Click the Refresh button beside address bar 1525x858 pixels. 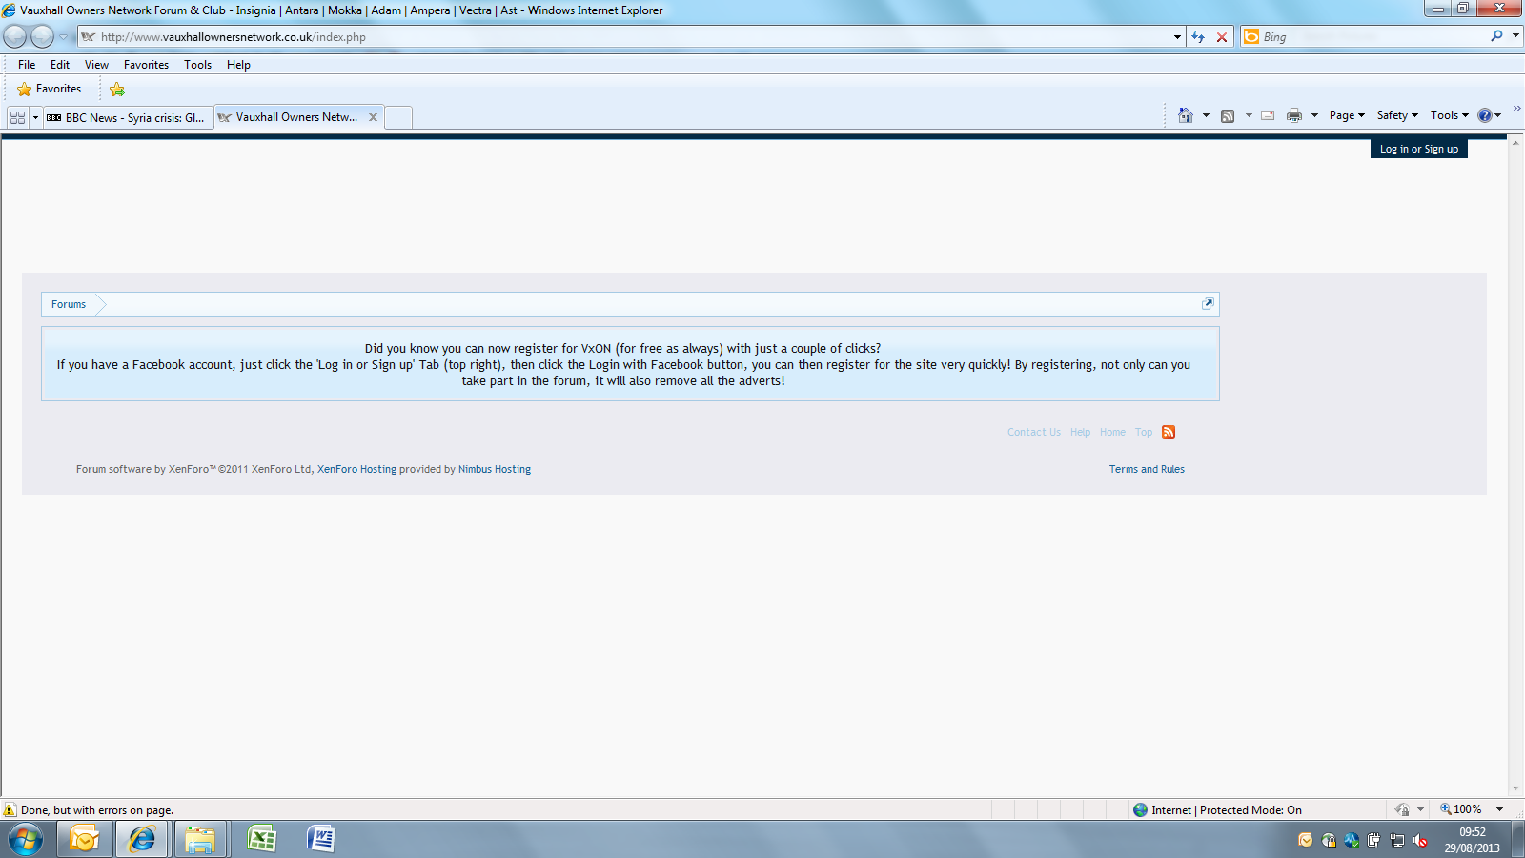click(x=1198, y=37)
